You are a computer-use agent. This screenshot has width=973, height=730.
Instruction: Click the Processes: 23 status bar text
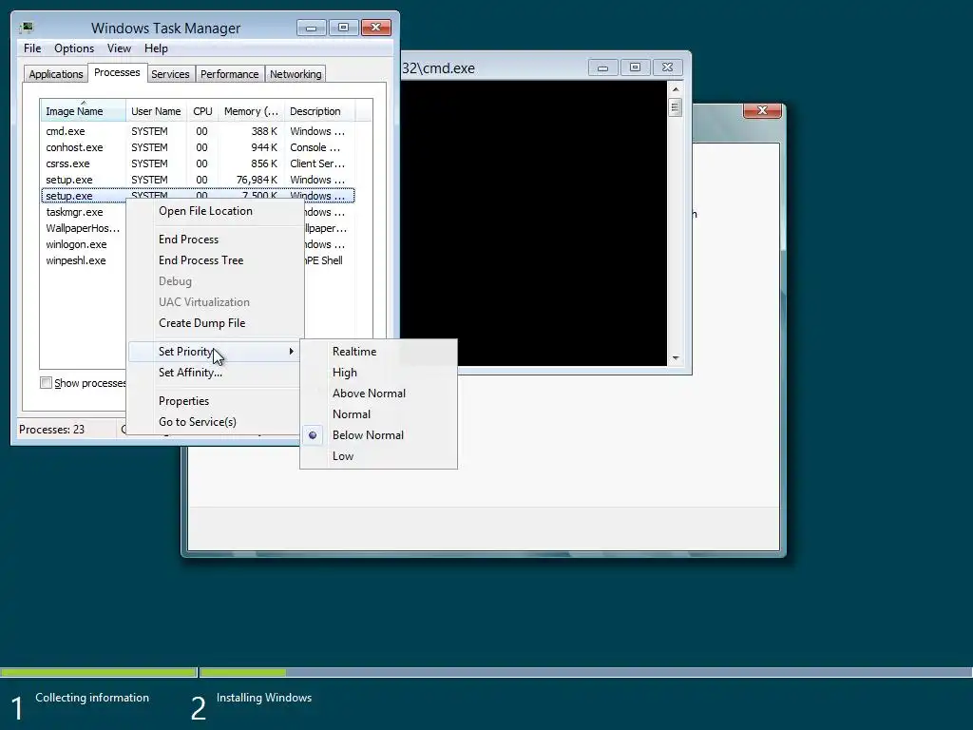(51, 430)
